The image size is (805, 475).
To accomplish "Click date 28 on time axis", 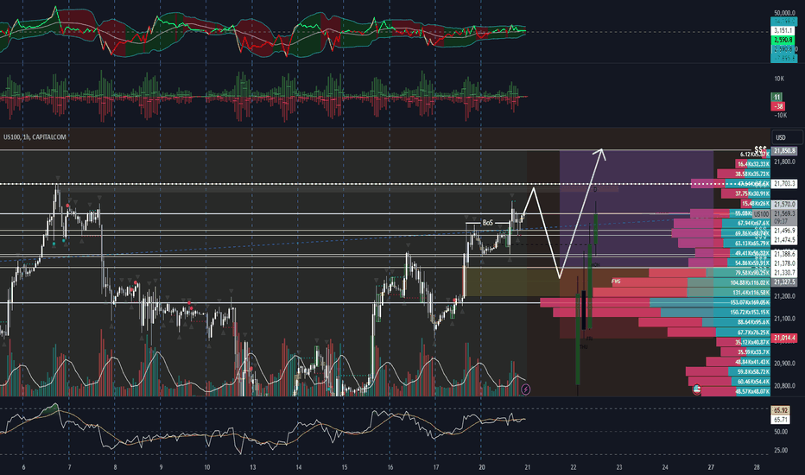I will (x=757, y=467).
